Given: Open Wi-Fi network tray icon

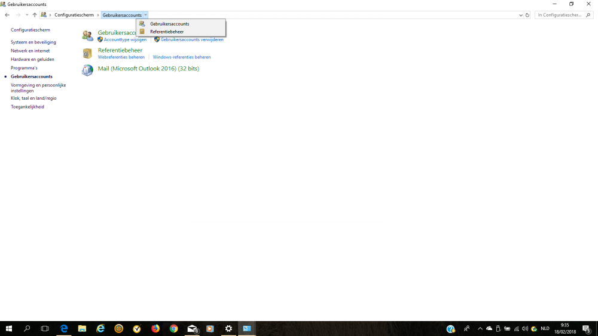Looking at the screenshot, I should pyautogui.click(x=517, y=329).
